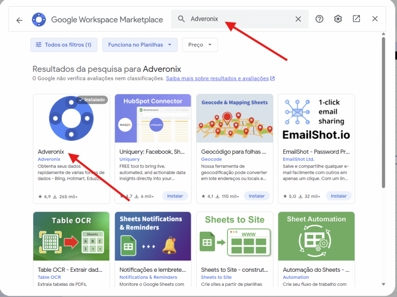Expand the Preço filter dropdown
This screenshot has width=397, height=297.
200,45
